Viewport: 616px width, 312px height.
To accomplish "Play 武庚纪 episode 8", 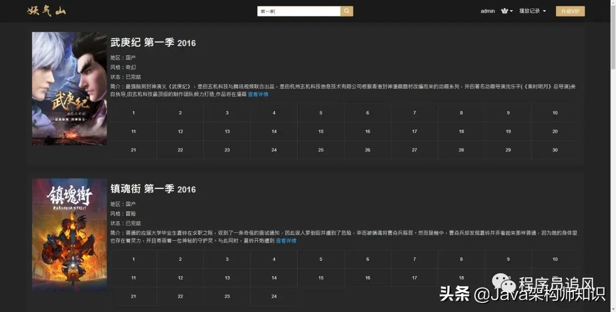I will 461,113.
